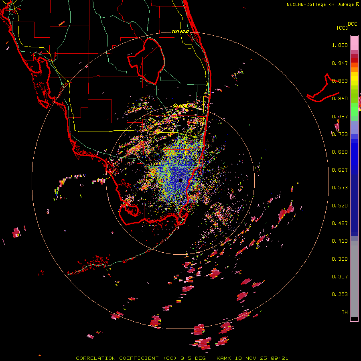The height and width of the screenshot is (361, 361).
Task: Click the black KAMX radar site dot
Action: click(180, 180)
